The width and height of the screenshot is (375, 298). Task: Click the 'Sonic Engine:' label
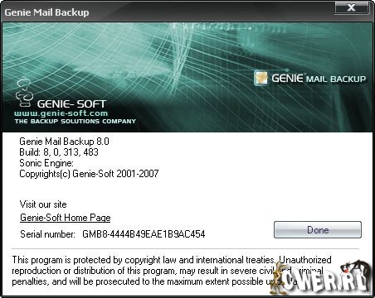coord(46,163)
